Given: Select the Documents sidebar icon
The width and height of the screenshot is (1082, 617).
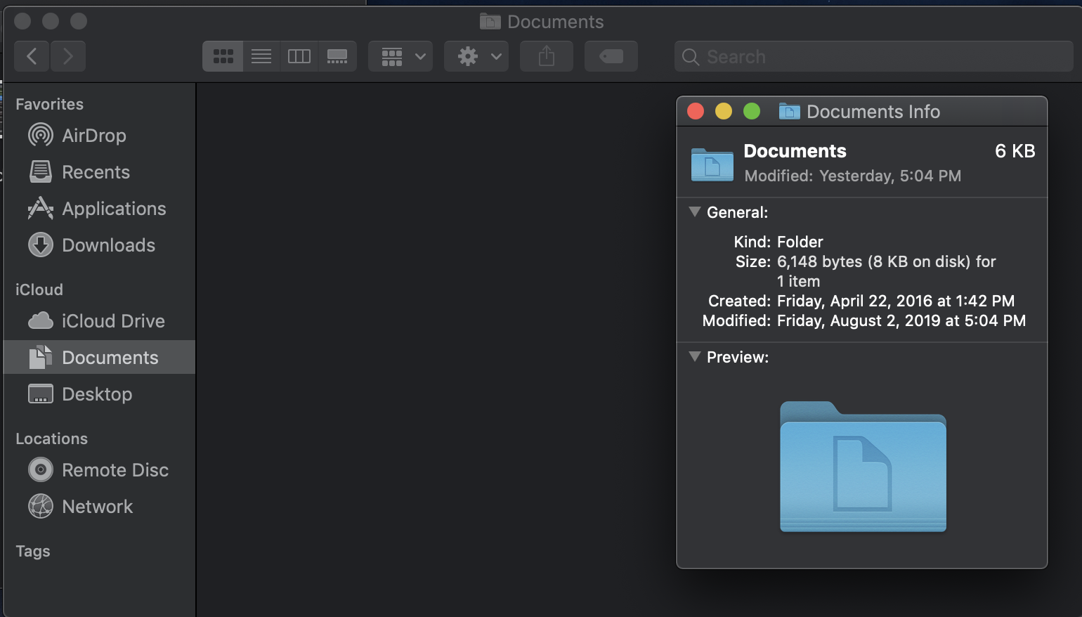Looking at the screenshot, I should (x=41, y=357).
